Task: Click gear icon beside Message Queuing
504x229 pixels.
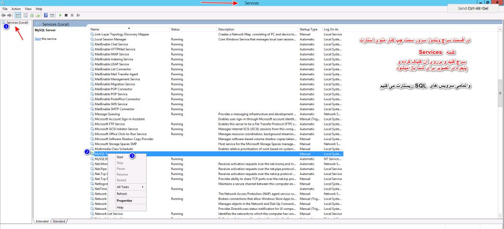Action: tap(92, 114)
